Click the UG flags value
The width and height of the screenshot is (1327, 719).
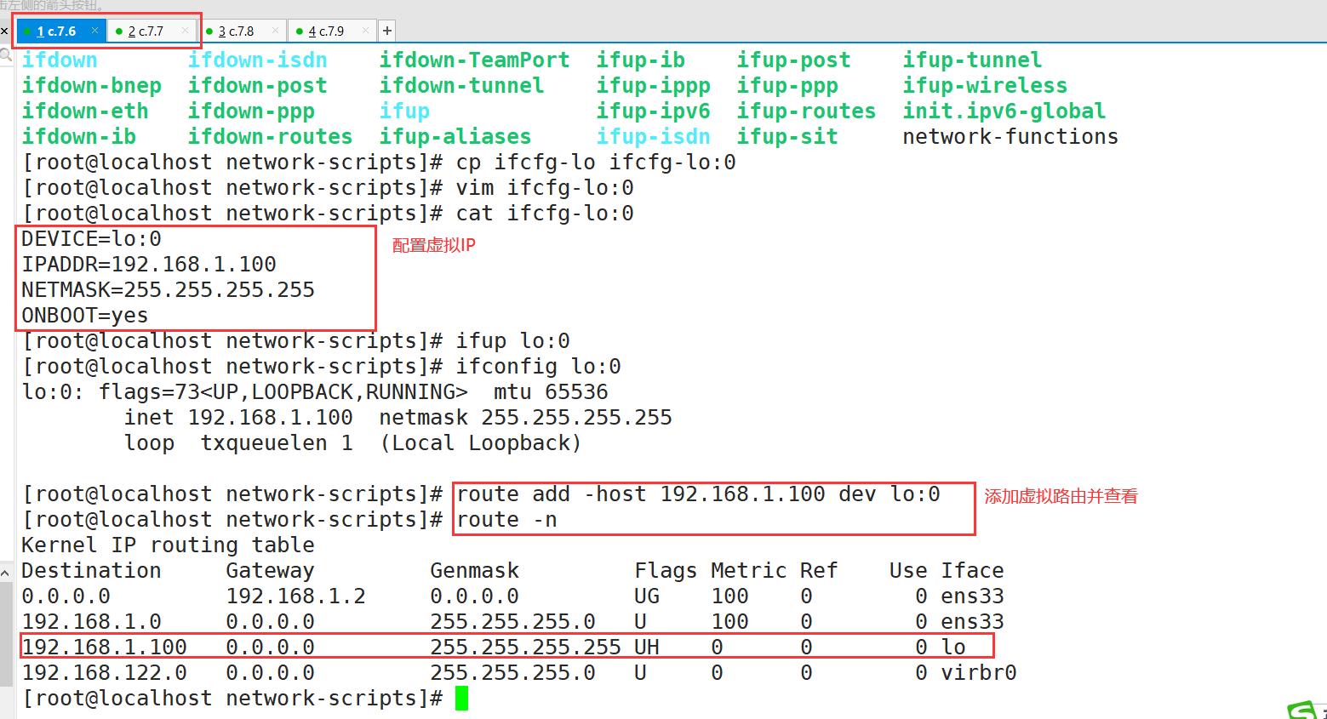pos(647,596)
